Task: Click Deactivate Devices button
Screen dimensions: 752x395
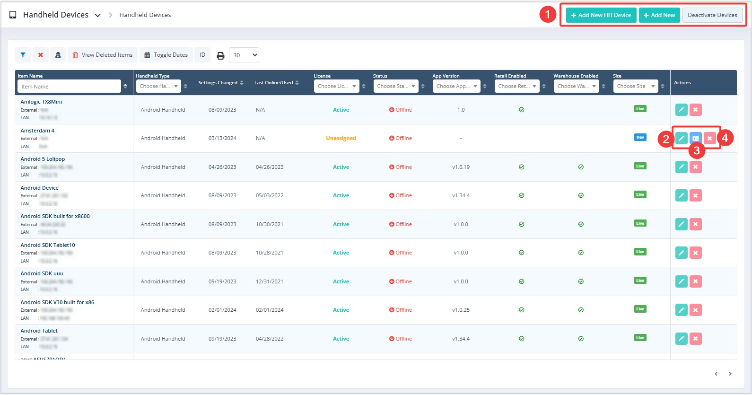Action: [712, 15]
